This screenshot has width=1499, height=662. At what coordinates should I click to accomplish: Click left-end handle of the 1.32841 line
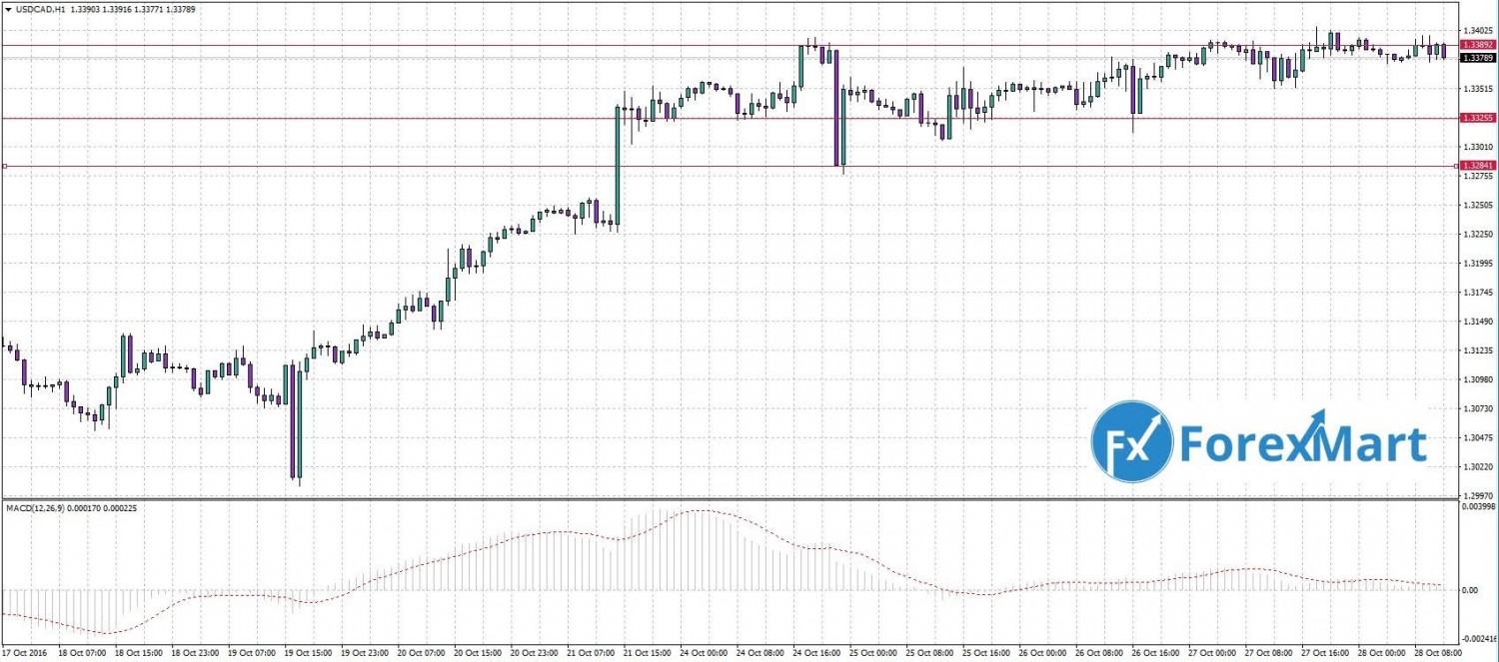click(5, 166)
